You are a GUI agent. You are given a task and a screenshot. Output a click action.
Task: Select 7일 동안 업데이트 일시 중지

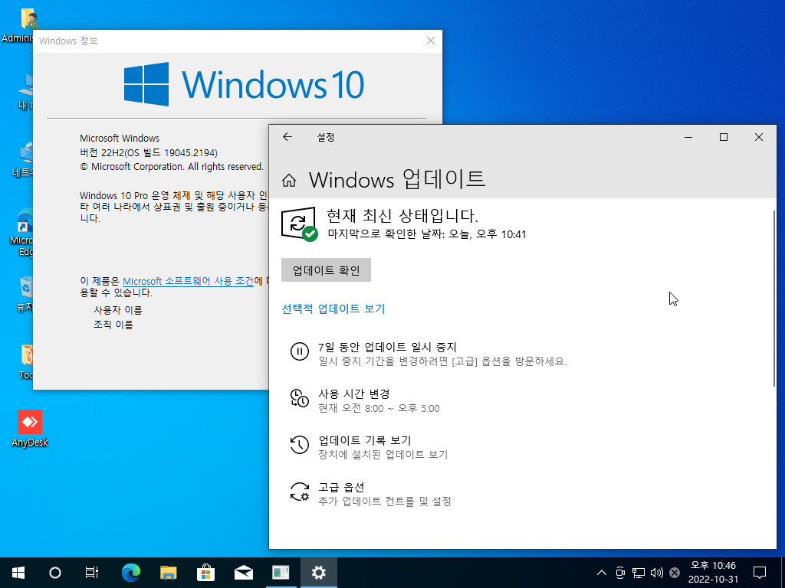(x=387, y=347)
